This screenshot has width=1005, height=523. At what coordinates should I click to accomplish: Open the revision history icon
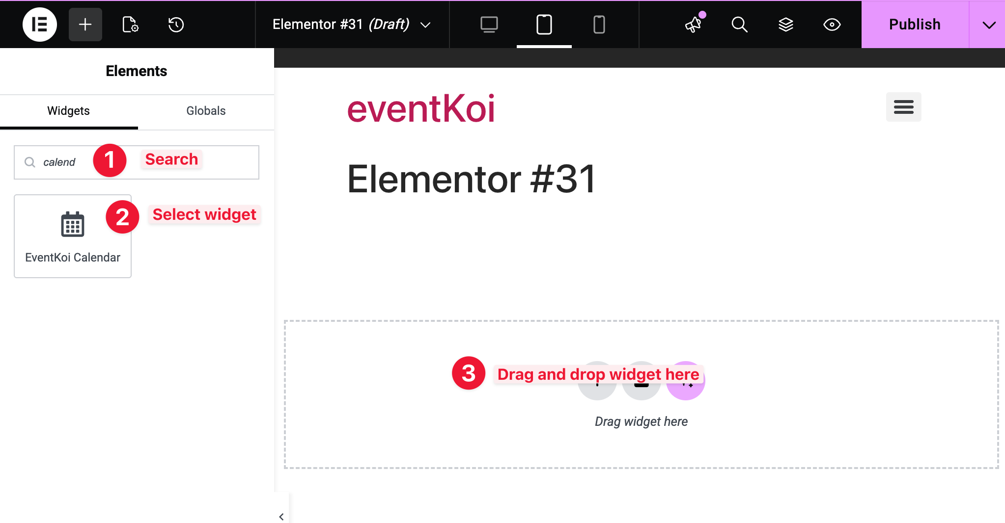coord(176,25)
